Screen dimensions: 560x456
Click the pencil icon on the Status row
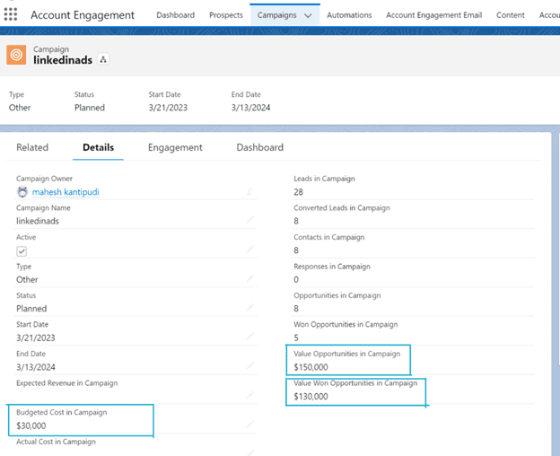pos(249,308)
